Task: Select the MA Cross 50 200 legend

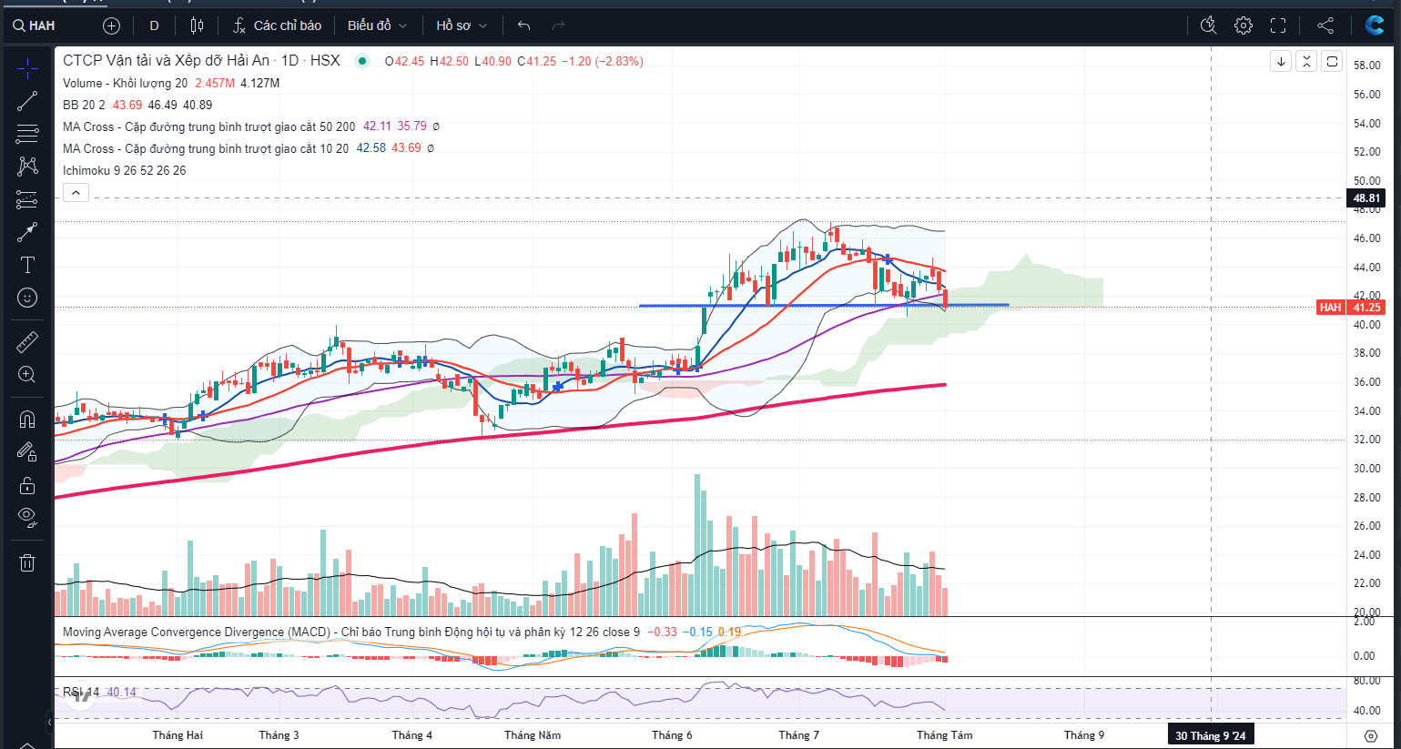Action: click(208, 127)
